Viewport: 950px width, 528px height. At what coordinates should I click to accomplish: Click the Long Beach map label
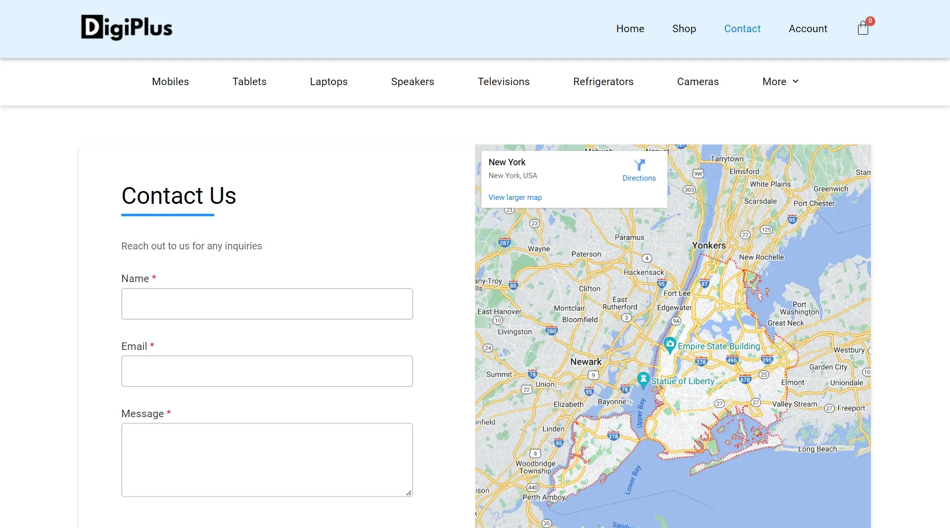click(817, 449)
